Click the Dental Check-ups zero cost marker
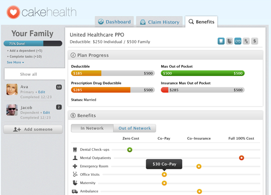Image resolution: width=271 pixels, height=195 pixels. pos(130,150)
